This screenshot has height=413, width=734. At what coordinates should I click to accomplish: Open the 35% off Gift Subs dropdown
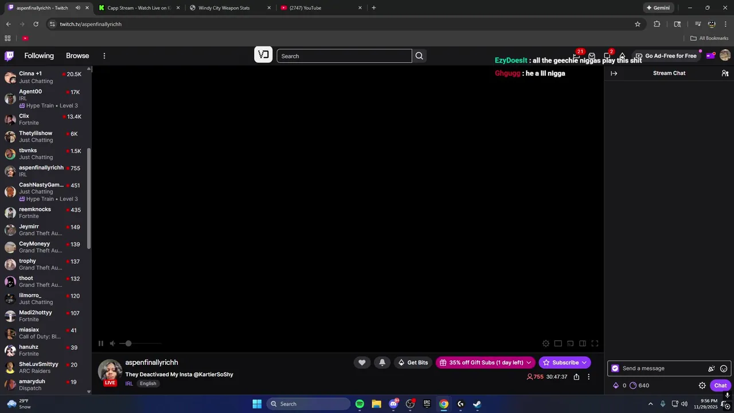(x=486, y=363)
